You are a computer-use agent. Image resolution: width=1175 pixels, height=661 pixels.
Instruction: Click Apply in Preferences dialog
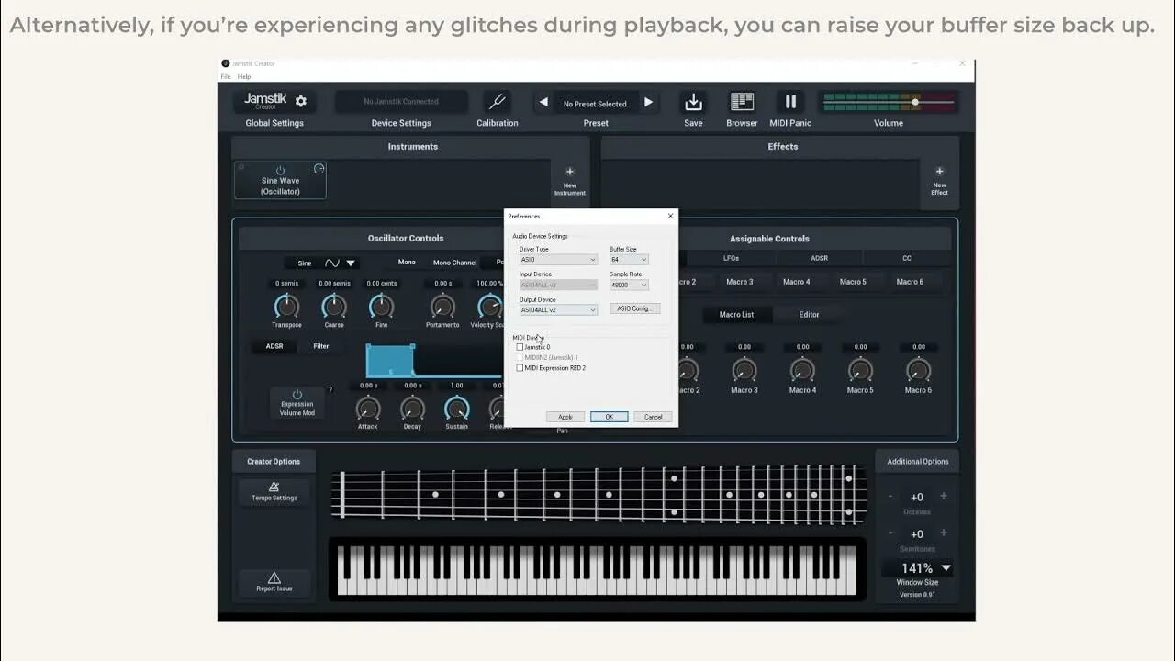click(565, 417)
